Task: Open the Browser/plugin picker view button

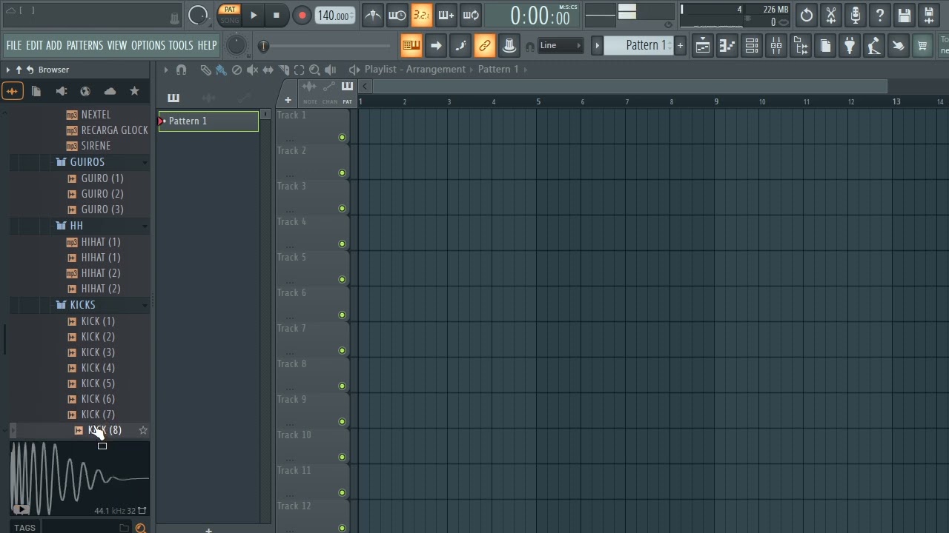Action: (x=801, y=46)
